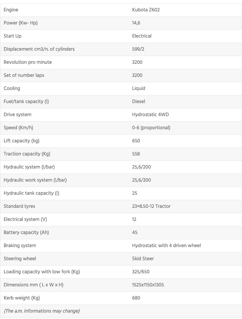The height and width of the screenshot is (319, 242).
Task: Click the Set of number laps label
Action: click(24, 75)
